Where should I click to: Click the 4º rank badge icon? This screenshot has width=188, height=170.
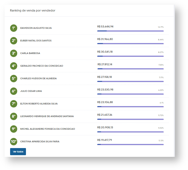(x=14, y=66)
